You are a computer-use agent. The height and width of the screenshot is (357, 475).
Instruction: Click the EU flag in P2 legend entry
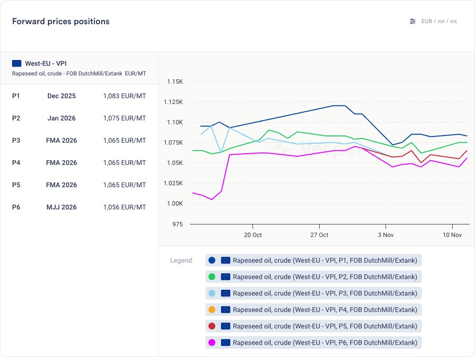tap(225, 277)
